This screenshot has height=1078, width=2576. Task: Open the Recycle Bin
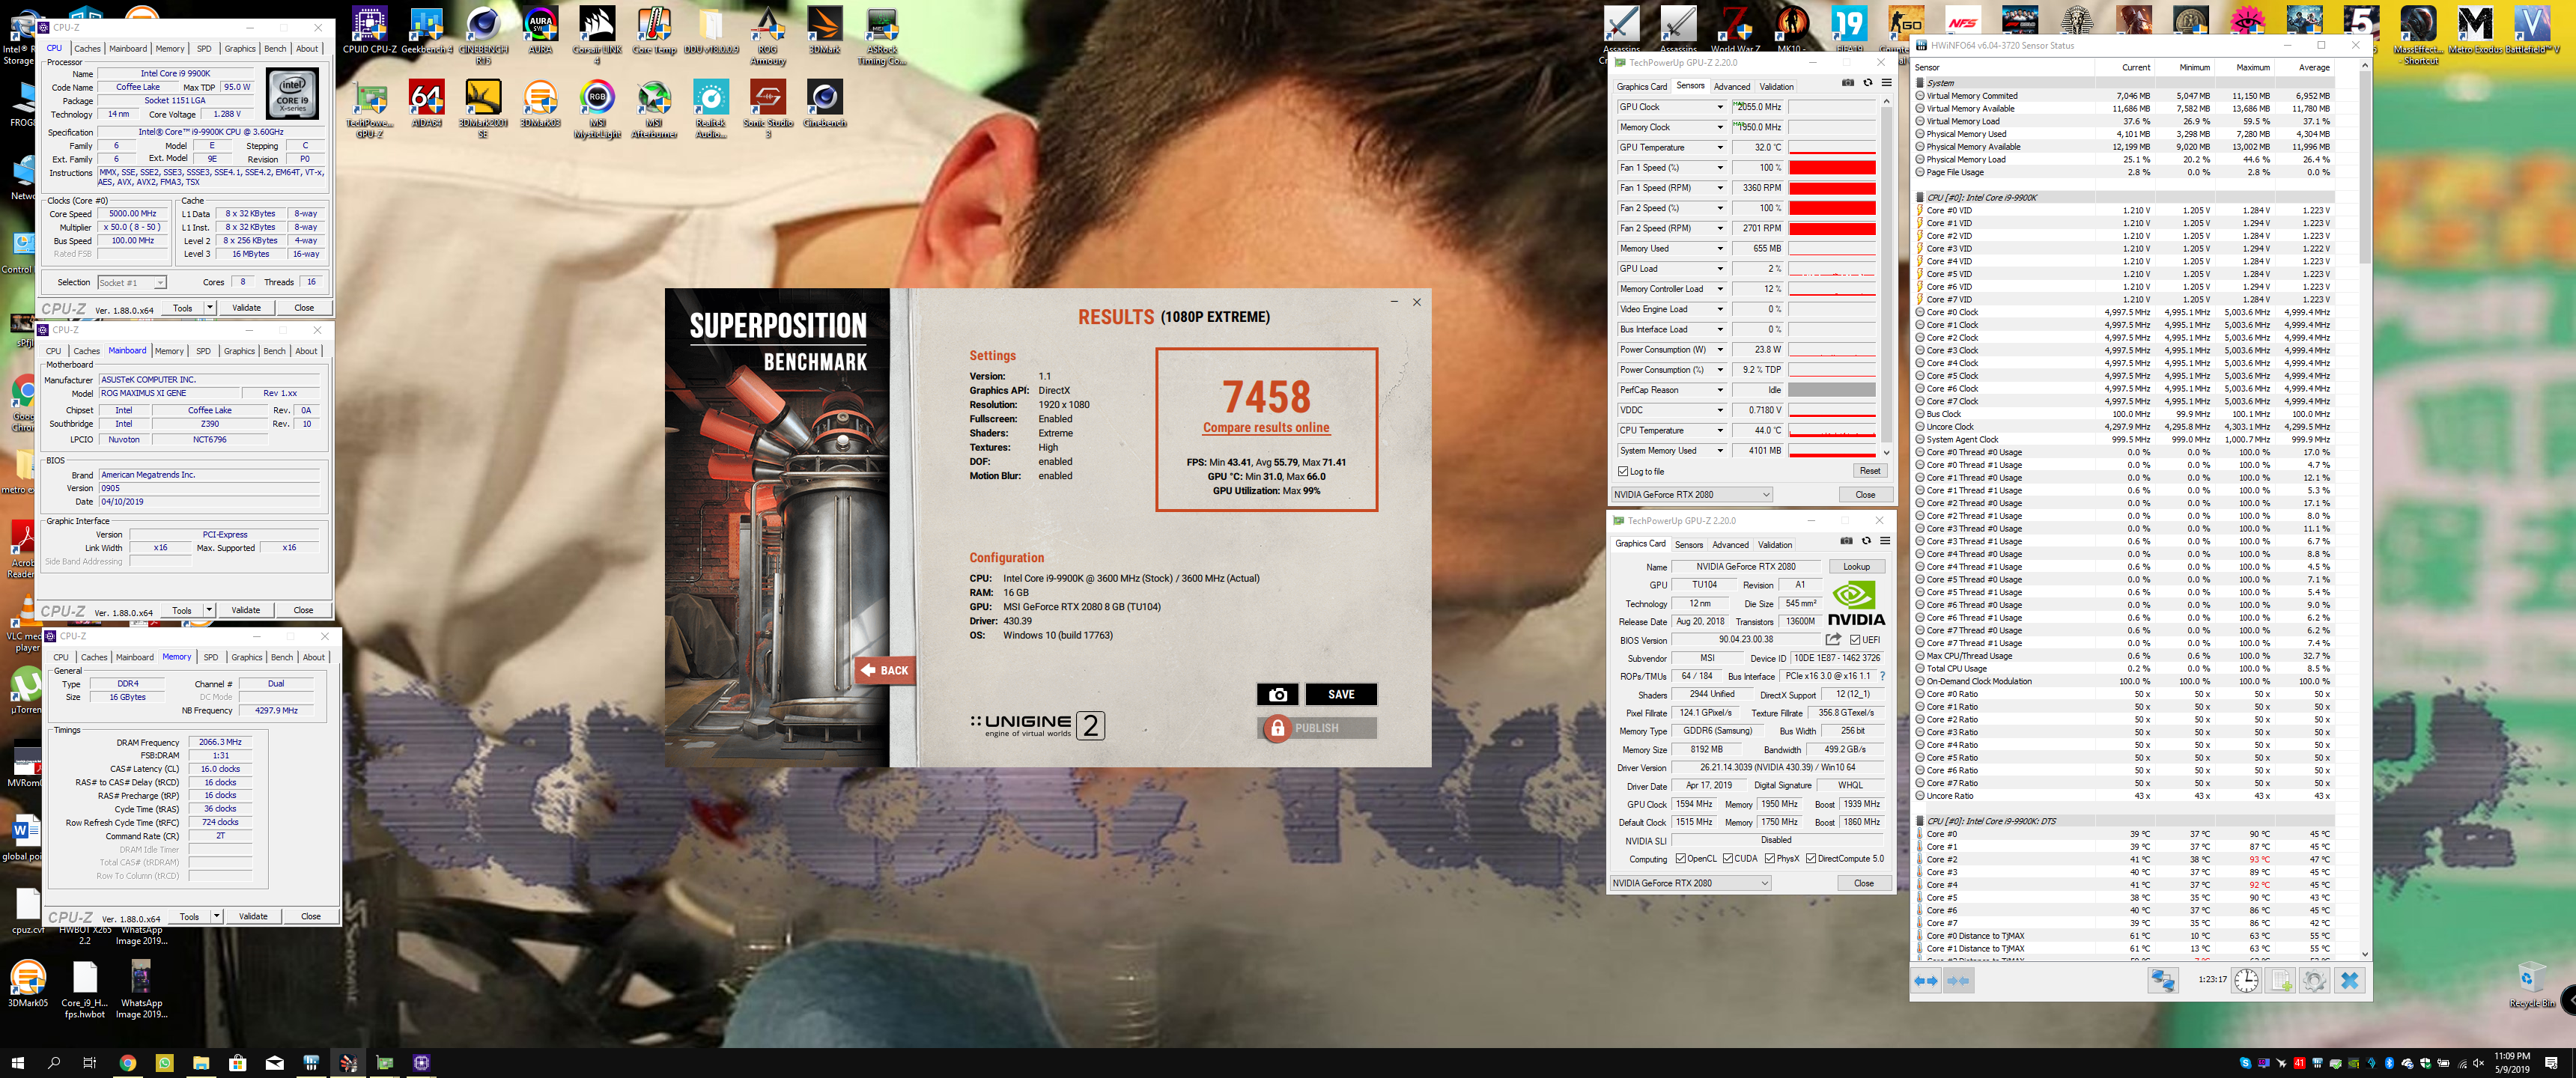pos(2530,985)
